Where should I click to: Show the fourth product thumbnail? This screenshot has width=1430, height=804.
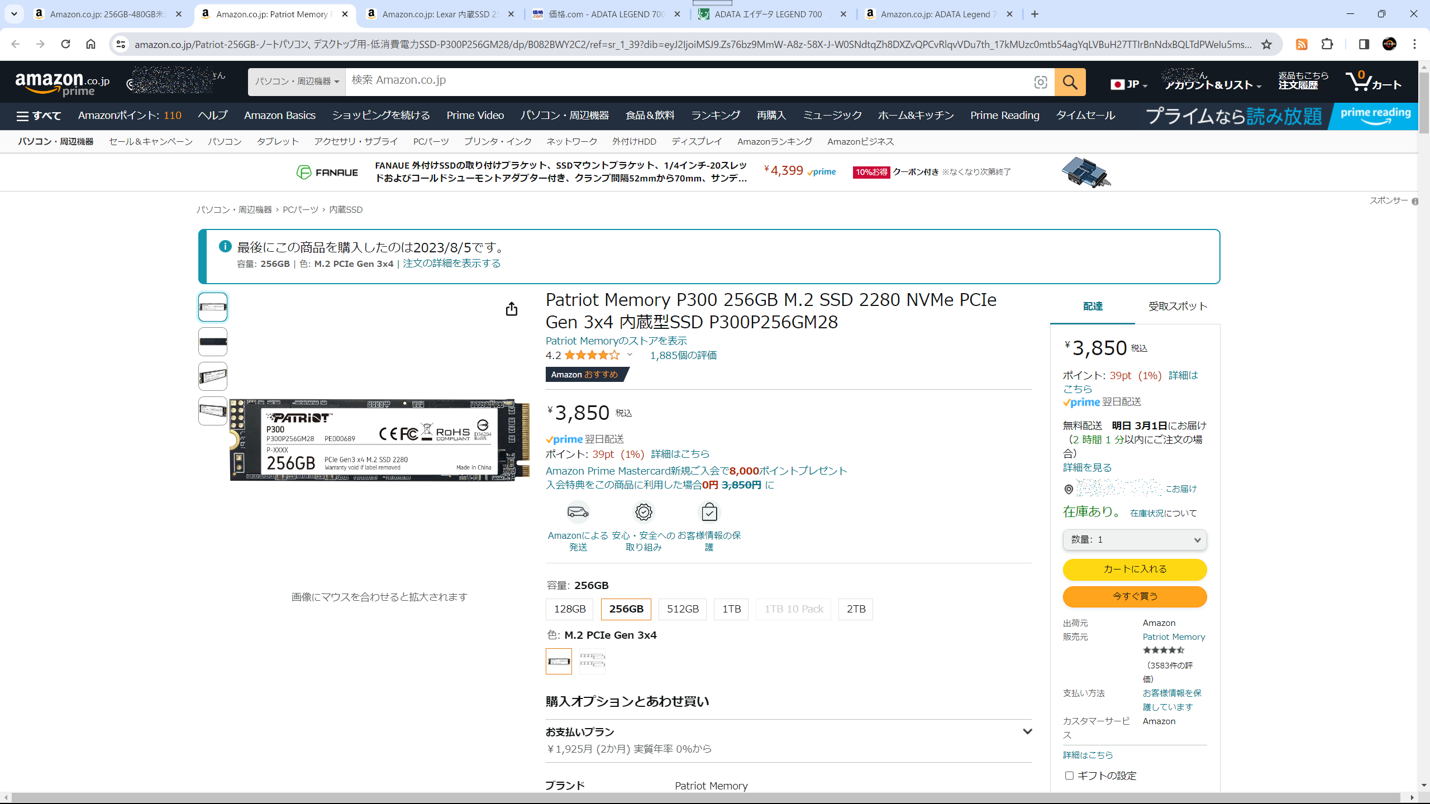[213, 411]
